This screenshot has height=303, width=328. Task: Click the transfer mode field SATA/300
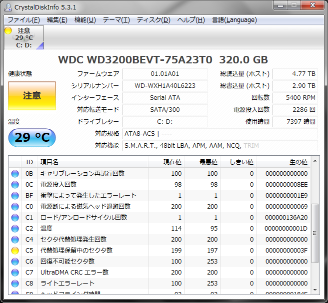165,110
